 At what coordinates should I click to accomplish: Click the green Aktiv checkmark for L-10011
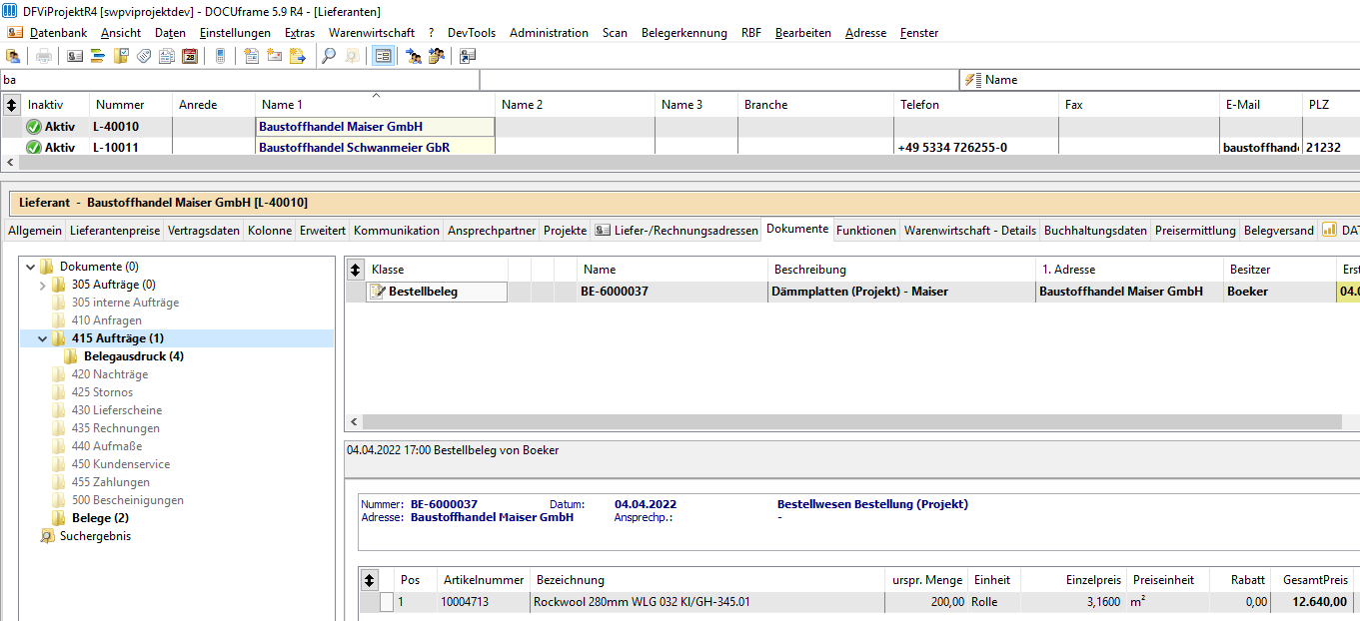point(33,147)
